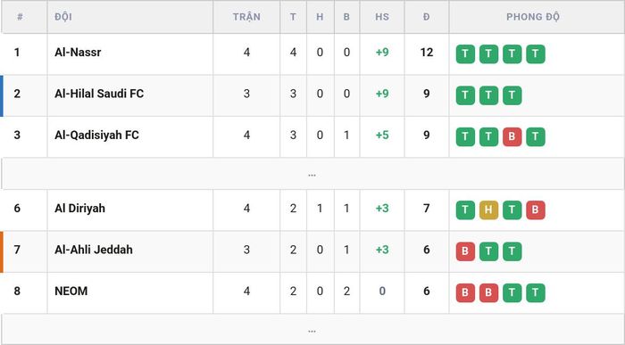The image size is (625, 345).
Task: Open the Al-Hilal Saudi FC team link
Action: [x=99, y=94]
